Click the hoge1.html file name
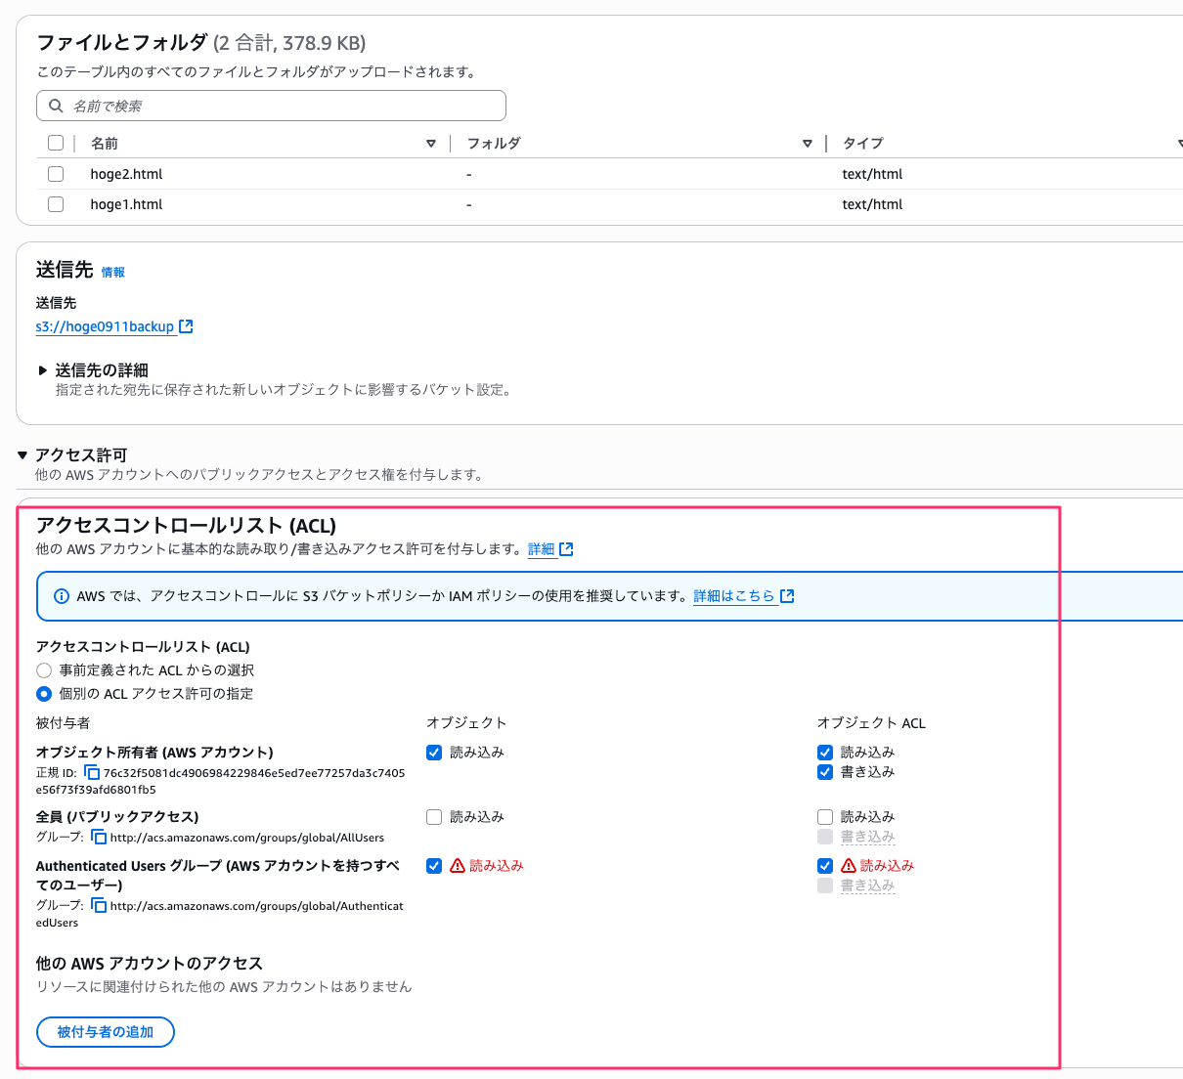The image size is (1183, 1079). tap(126, 204)
